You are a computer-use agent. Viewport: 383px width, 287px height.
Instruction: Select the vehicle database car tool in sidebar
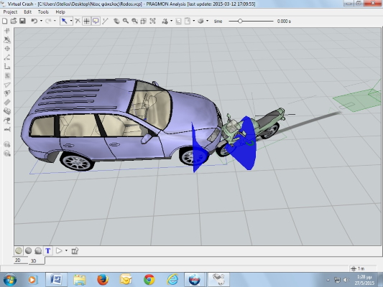tap(7, 111)
